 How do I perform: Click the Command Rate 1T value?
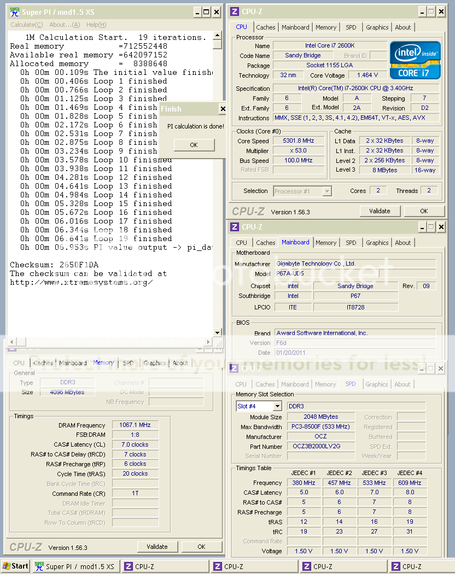(x=135, y=494)
